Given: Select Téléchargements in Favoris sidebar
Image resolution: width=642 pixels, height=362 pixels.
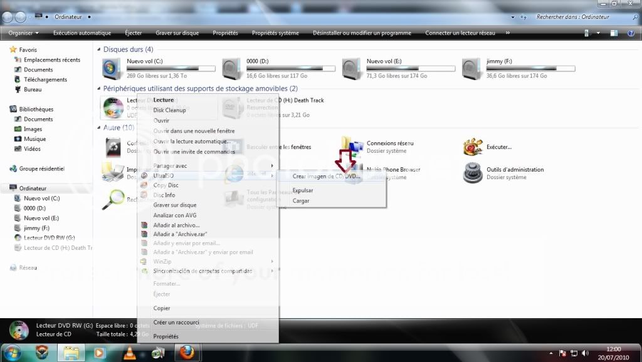Looking at the screenshot, I should 45,80.
